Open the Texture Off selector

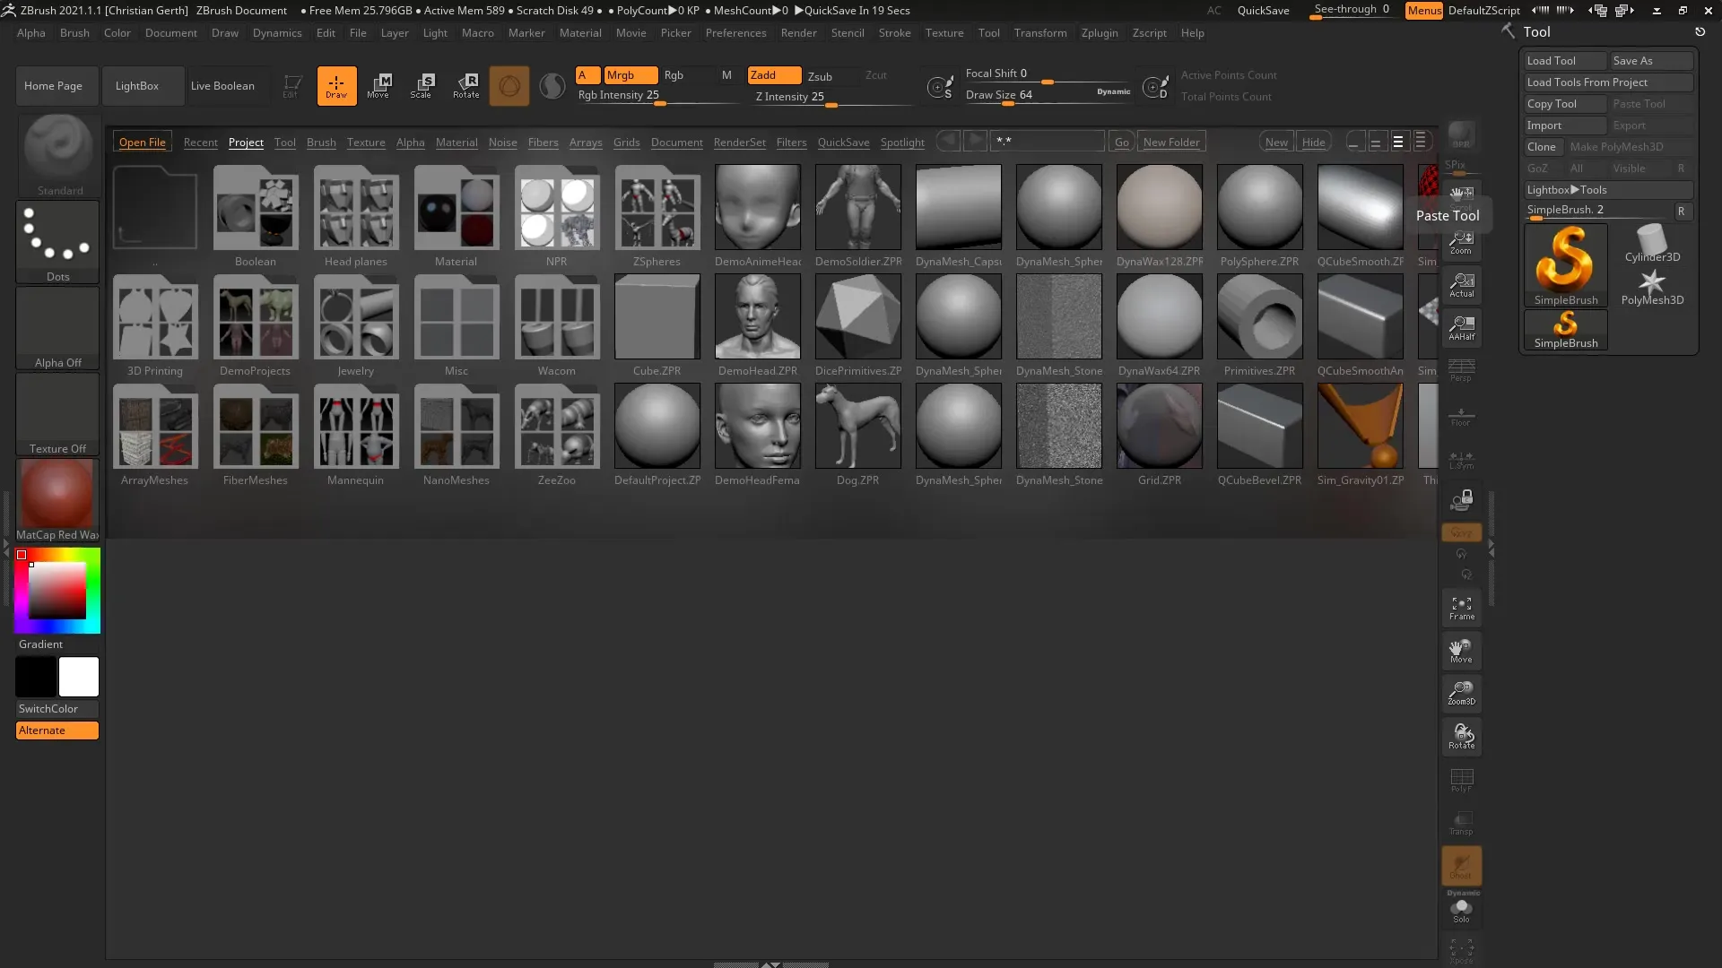[x=57, y=413]
